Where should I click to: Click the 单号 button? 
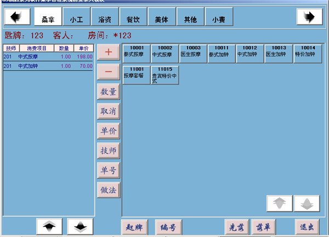(109, 170)
